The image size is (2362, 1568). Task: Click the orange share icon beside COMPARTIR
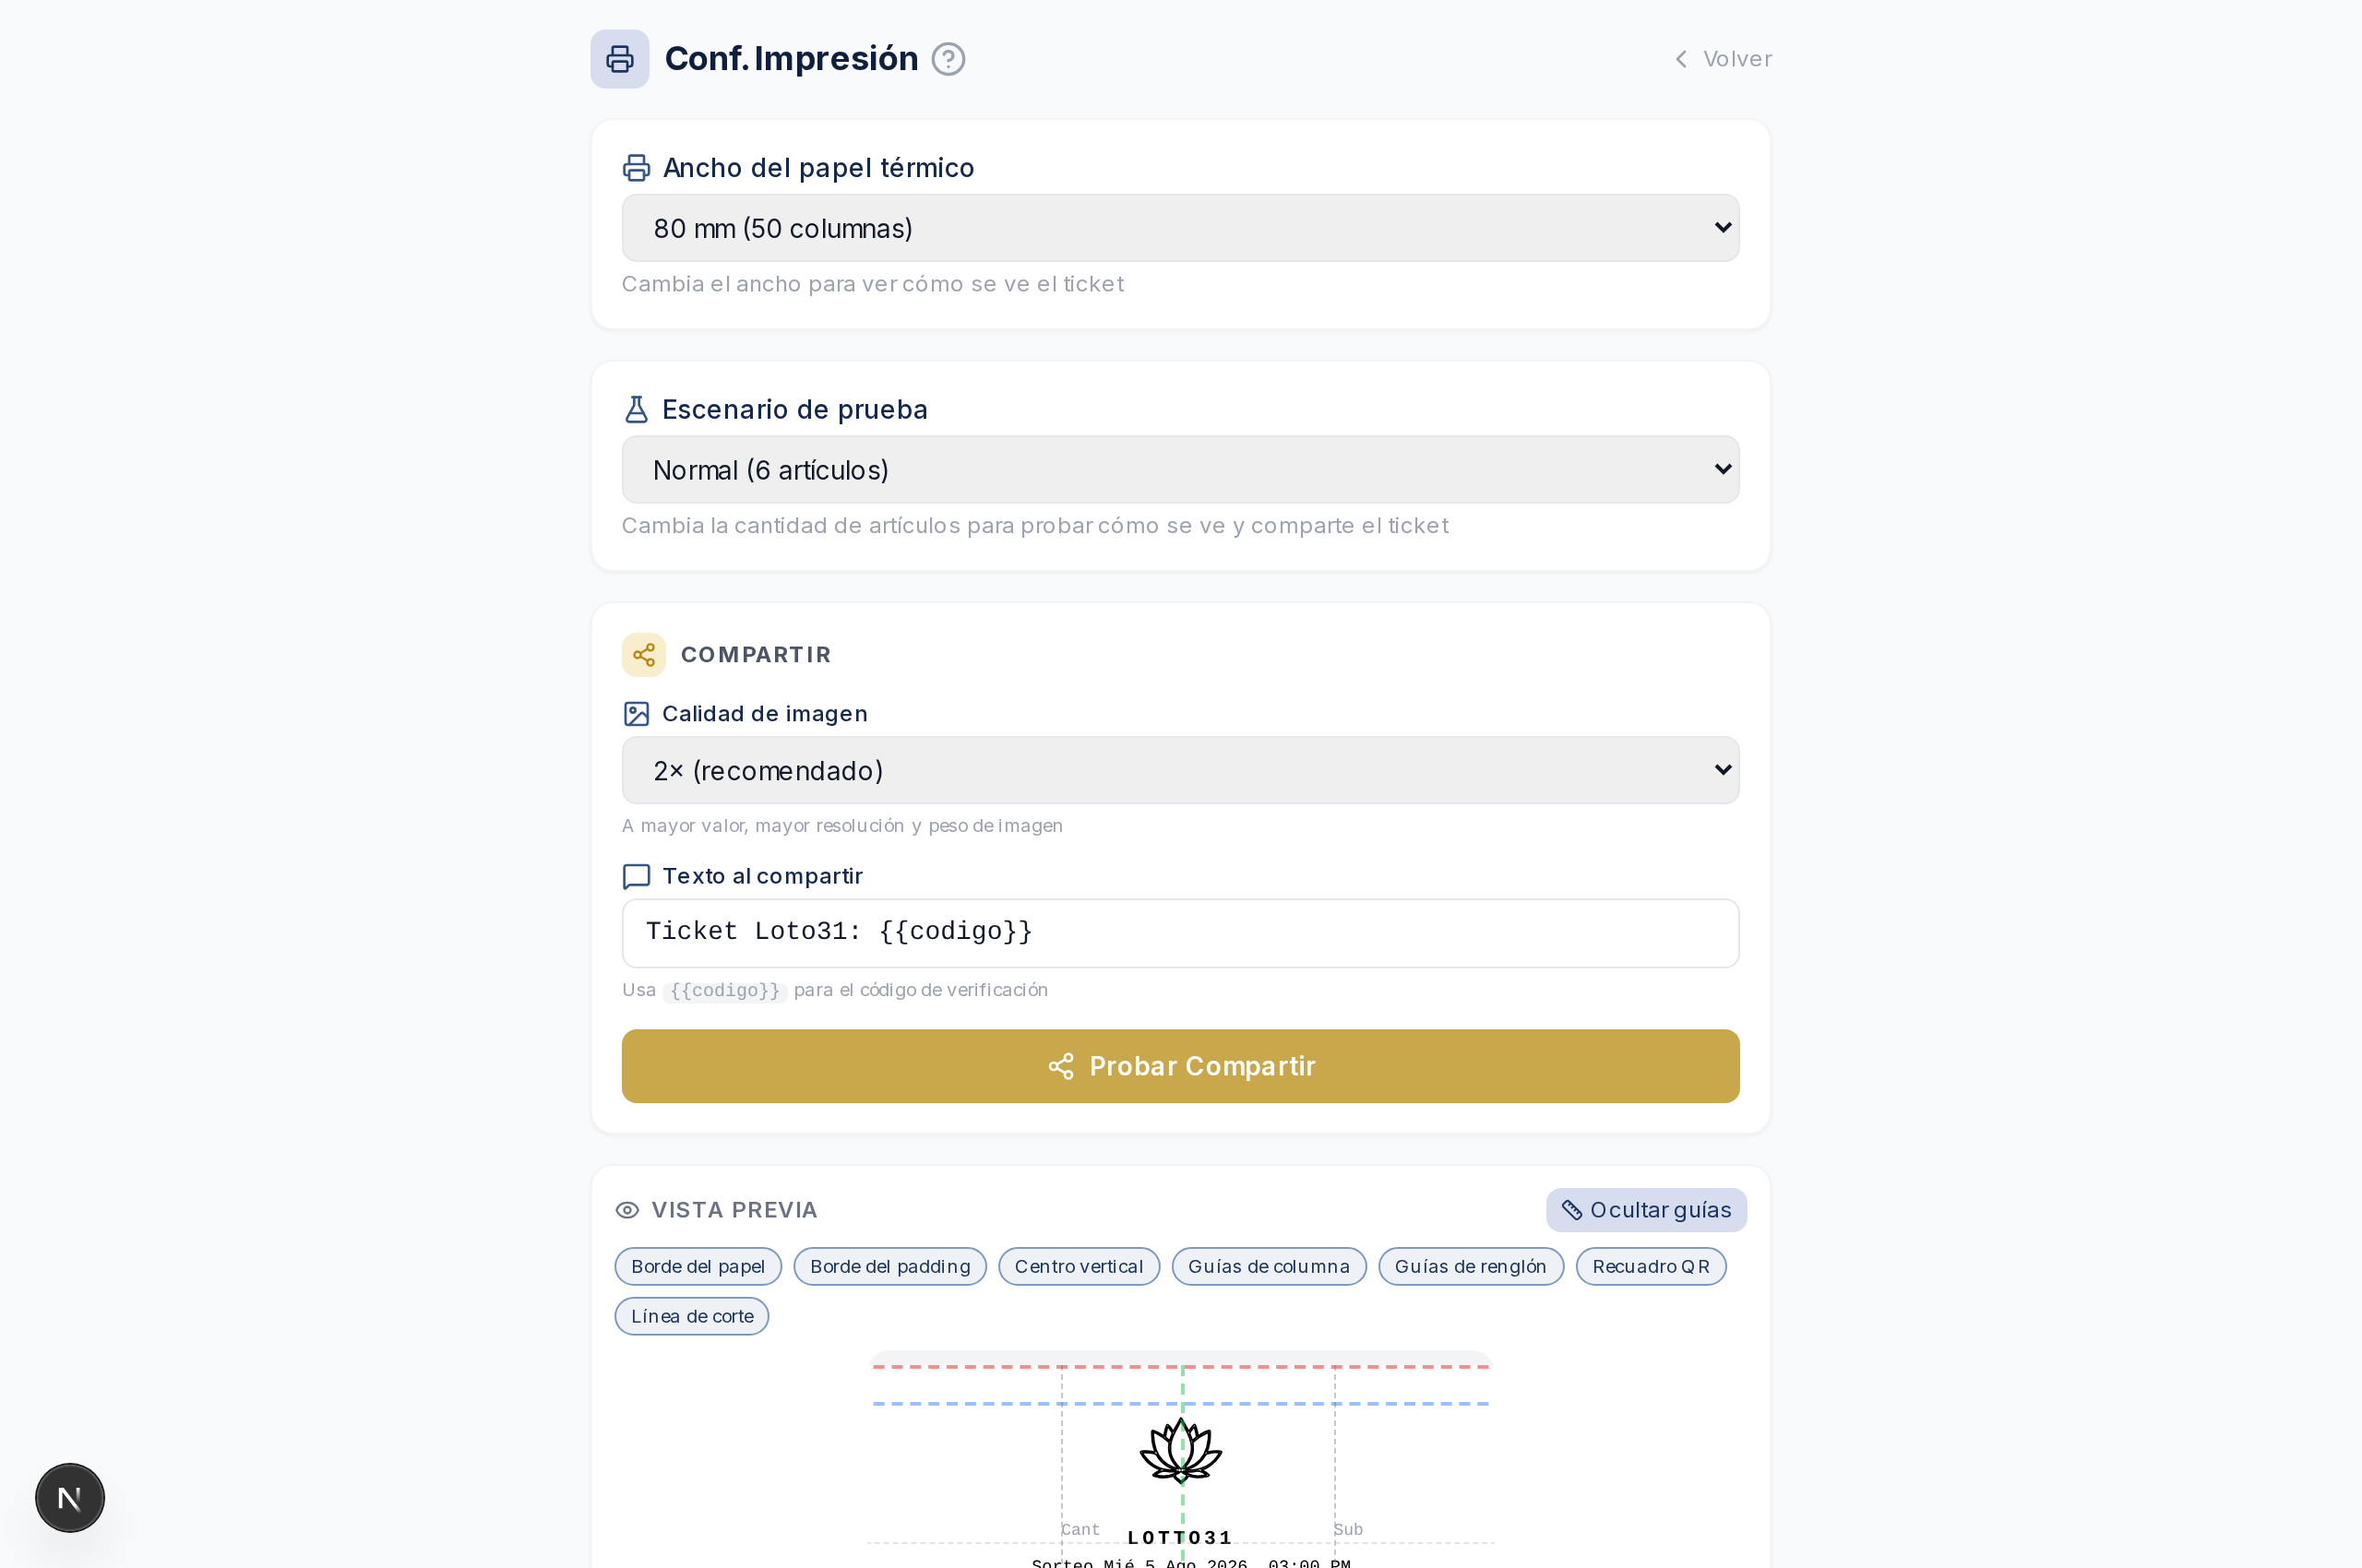(x=643, y=655)
